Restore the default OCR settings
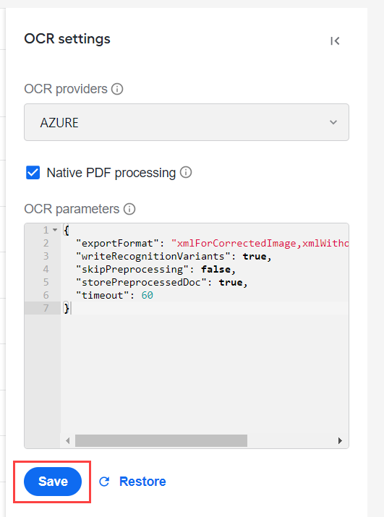This screenshot has width=384, height=517. point(142,482)
